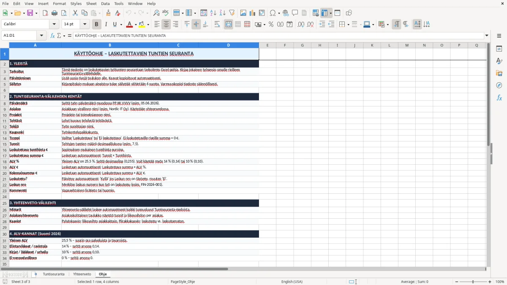Screen dimensions: 507x285
Task: Run the Spelling check icon
Action: [x=166, y=13]
